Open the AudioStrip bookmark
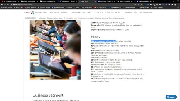 tap(44, 8)
